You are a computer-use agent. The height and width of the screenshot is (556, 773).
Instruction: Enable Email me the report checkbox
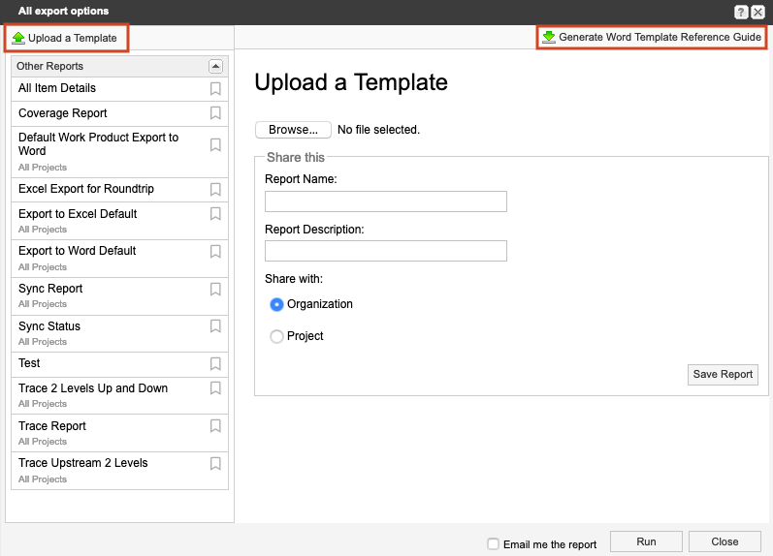494,544
